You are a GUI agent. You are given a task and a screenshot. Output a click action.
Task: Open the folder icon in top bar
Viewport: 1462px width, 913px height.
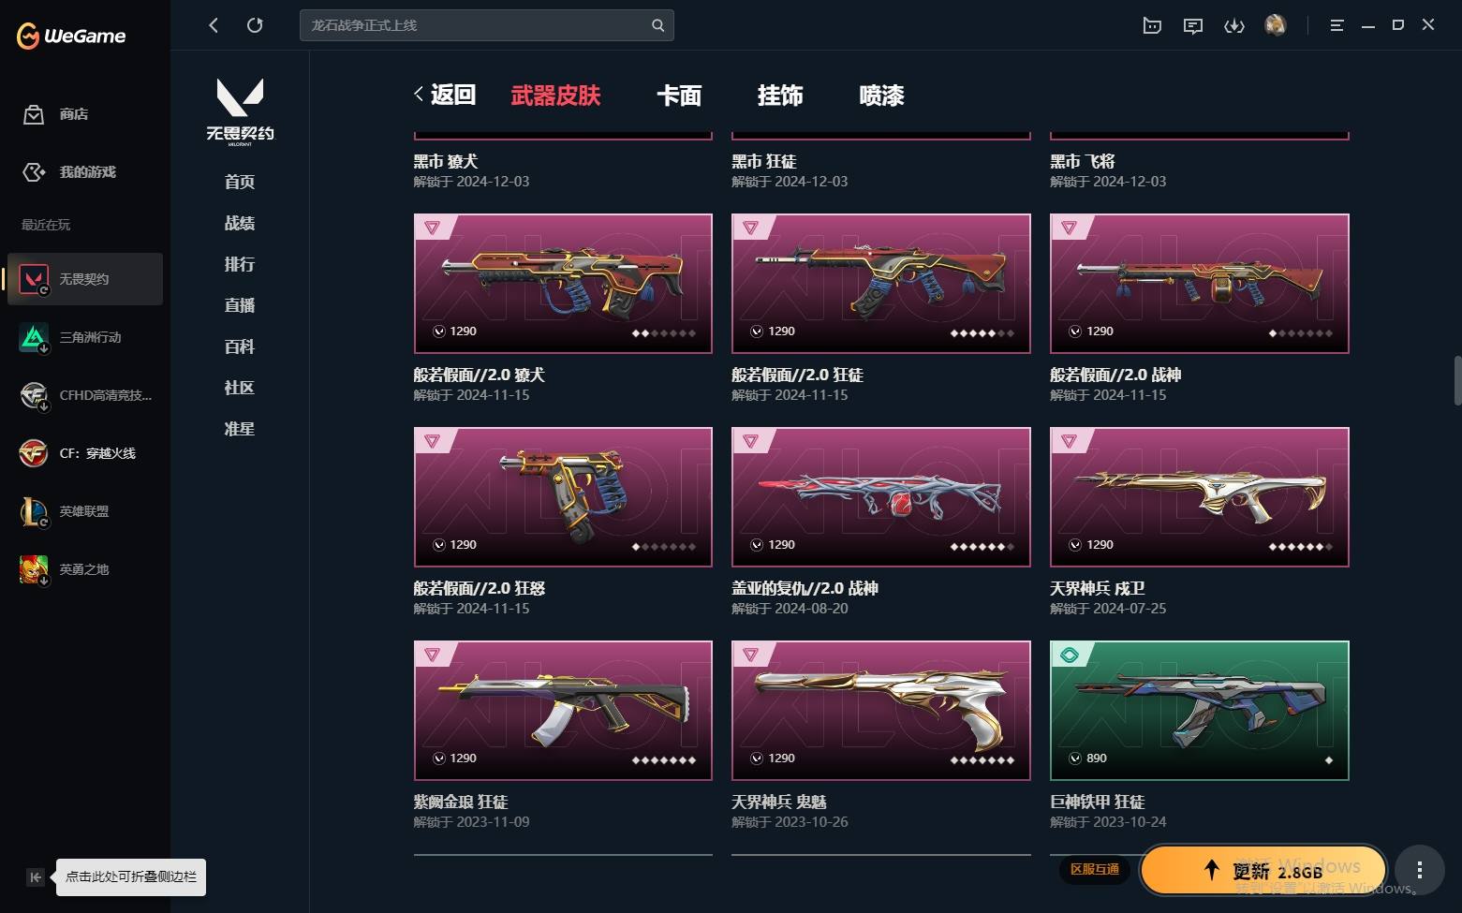(1152, 26)
